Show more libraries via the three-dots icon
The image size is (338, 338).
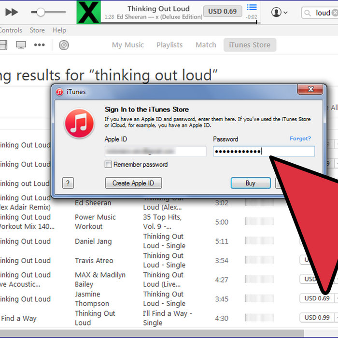tap(40, 45)
